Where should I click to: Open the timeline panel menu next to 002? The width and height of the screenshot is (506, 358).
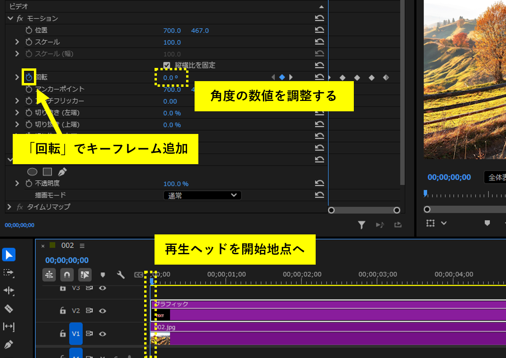82,246
